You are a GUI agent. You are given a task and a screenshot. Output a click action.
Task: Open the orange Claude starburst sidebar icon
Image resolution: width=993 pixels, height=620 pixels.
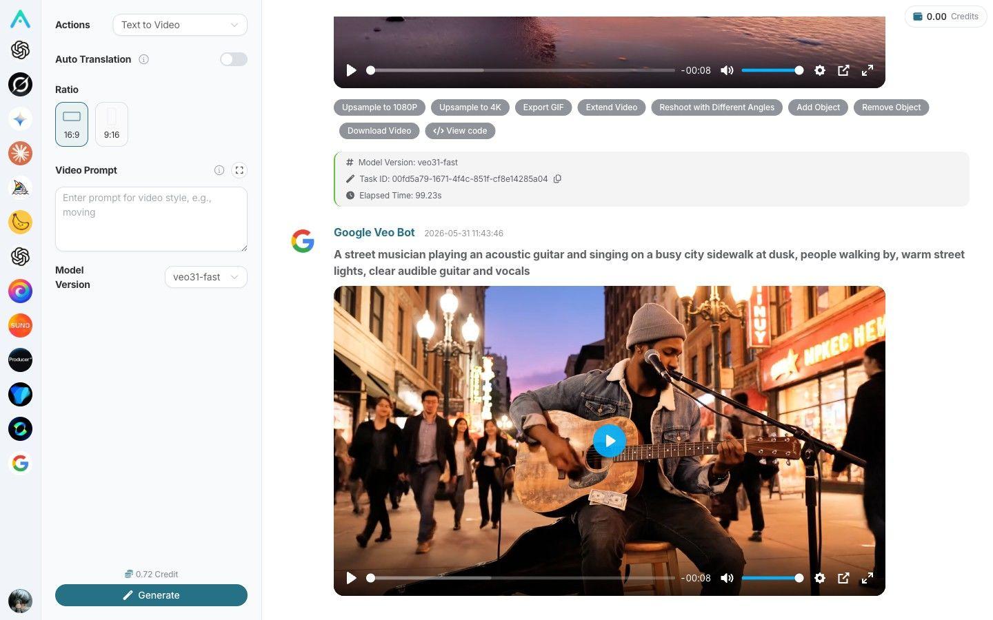20,153
